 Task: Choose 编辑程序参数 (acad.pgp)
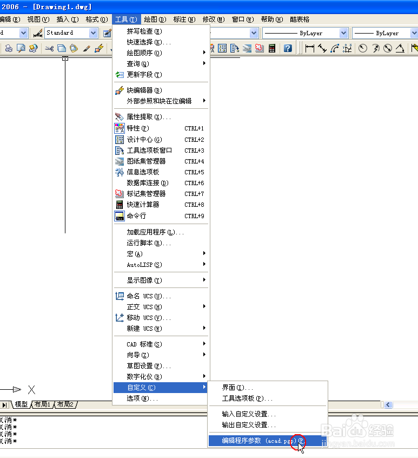click(268, 441)
